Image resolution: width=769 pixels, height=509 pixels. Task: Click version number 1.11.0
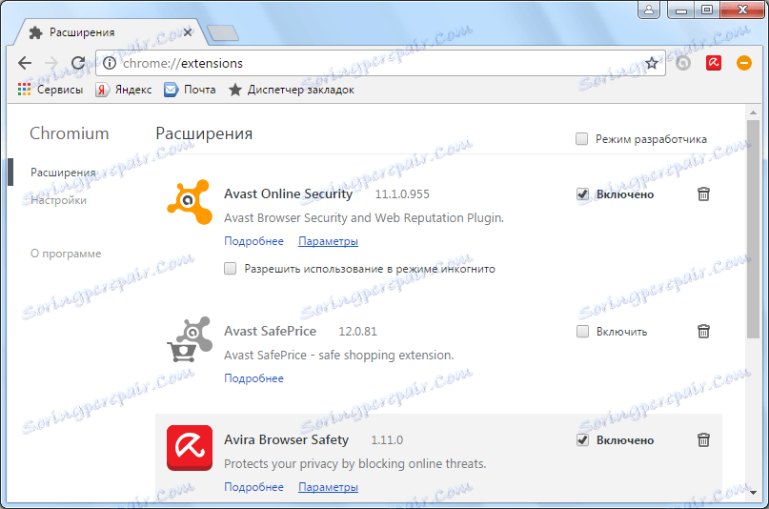click(x=387, y=439)
